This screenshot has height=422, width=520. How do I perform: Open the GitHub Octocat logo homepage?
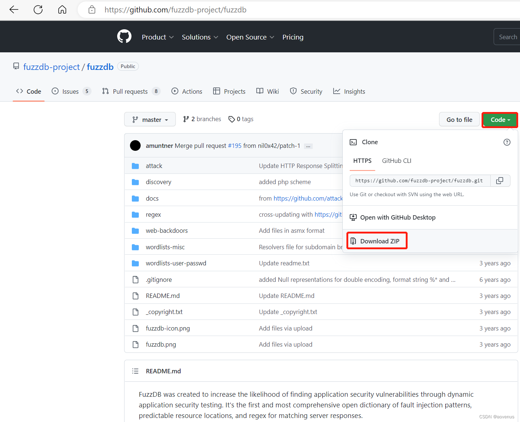124,37
